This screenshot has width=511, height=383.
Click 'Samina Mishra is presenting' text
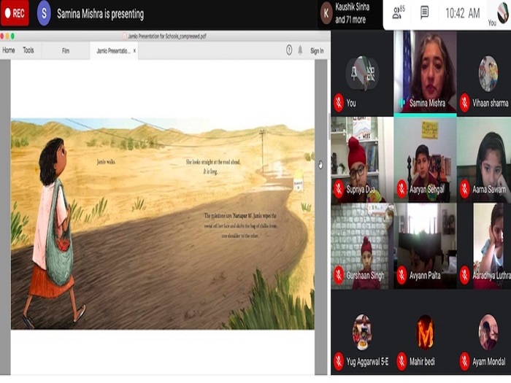click(101, 14)
